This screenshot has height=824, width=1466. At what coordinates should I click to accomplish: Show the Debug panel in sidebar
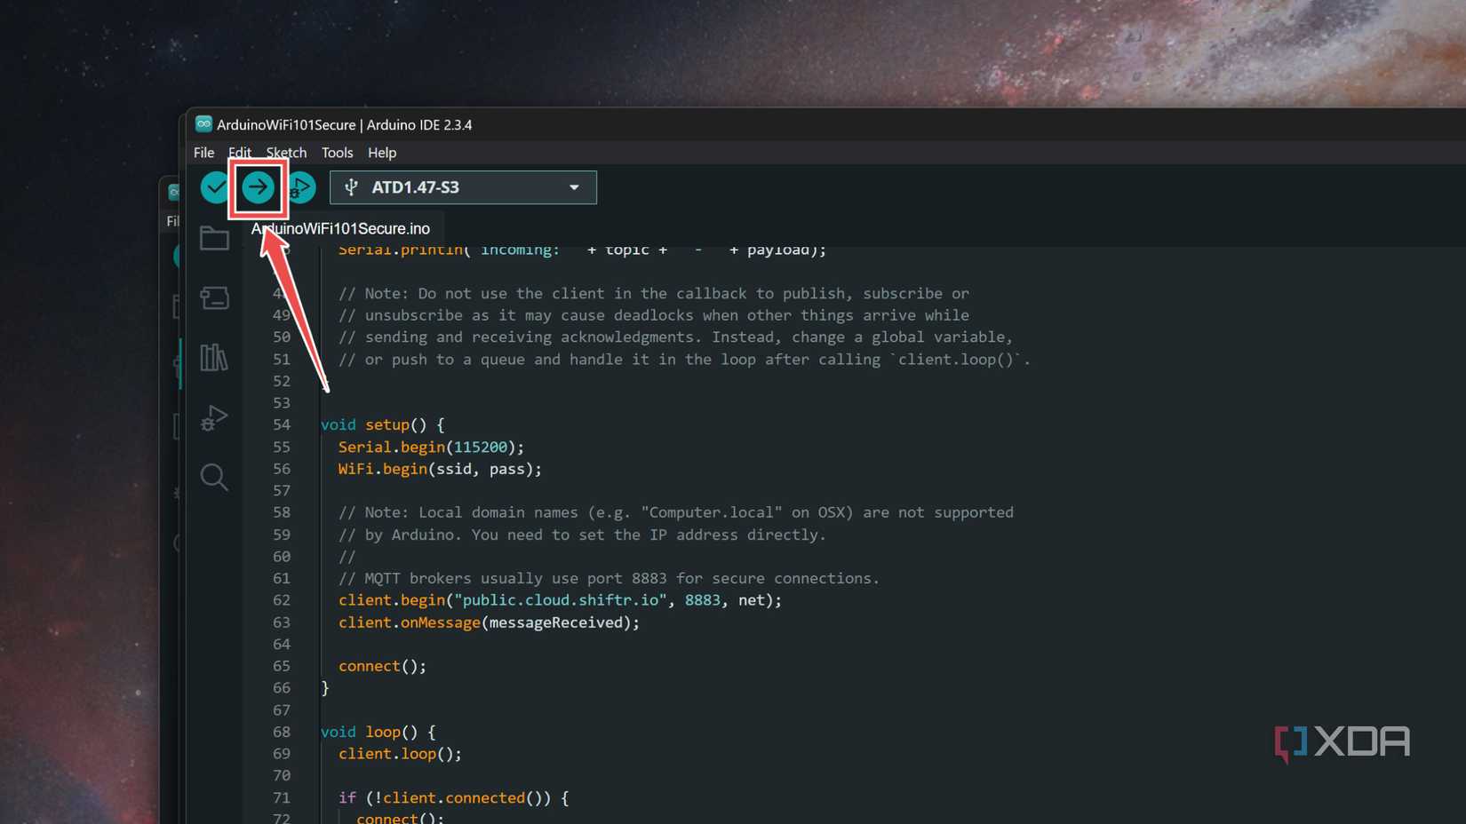(214, 417)
